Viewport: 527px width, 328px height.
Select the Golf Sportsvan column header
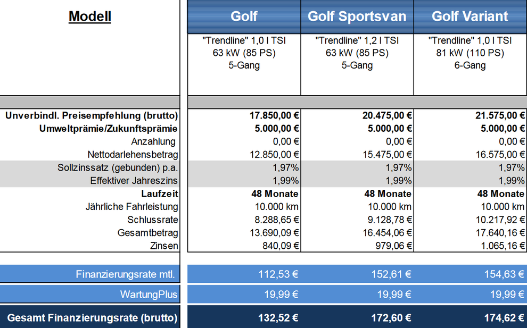(x=357, y=16)
